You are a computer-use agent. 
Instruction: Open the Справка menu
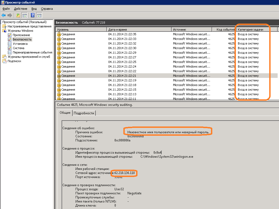(47, 9)
